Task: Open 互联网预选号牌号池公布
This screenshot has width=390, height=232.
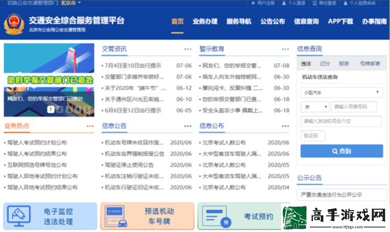Action: pos(37,165)
